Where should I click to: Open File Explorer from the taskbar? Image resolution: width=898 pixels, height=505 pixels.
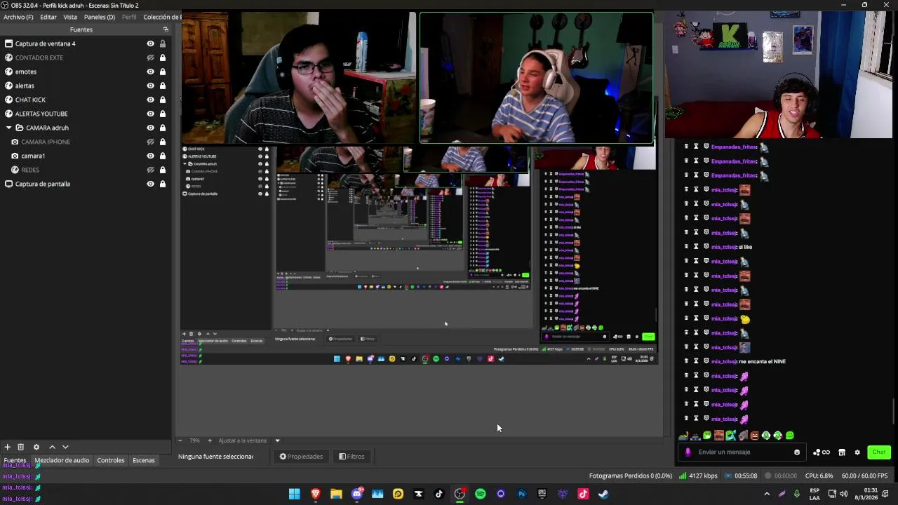[x=336, y=494]
